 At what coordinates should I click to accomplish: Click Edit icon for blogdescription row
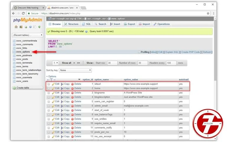click(53, 97)
